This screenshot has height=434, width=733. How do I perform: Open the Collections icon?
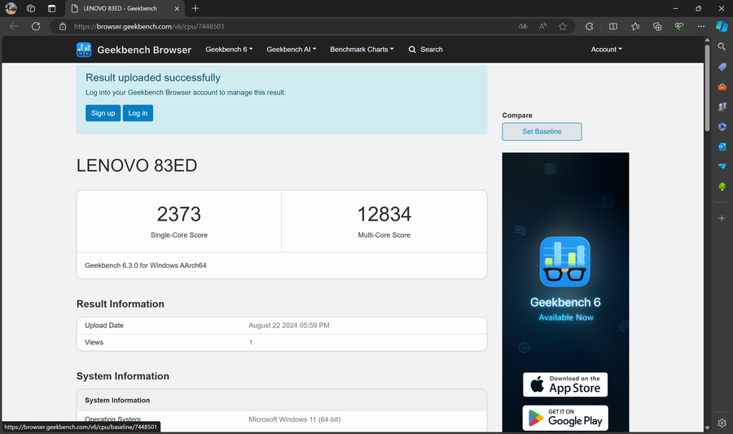[x=656, y=27]
